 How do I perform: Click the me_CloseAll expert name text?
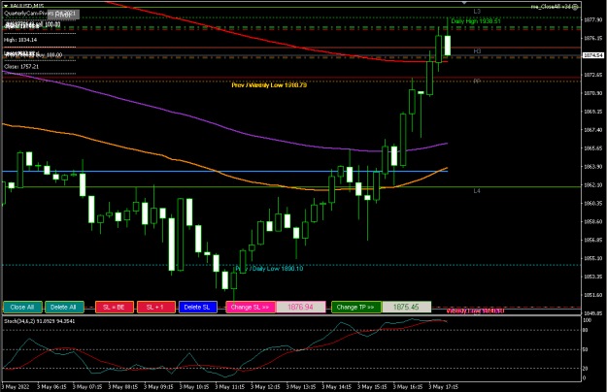(551, 7)
